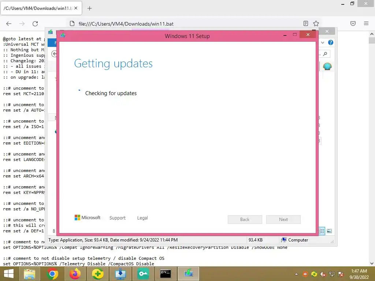
Task: Click the Explorer search magnifier icon
Action: click(325, 54)
